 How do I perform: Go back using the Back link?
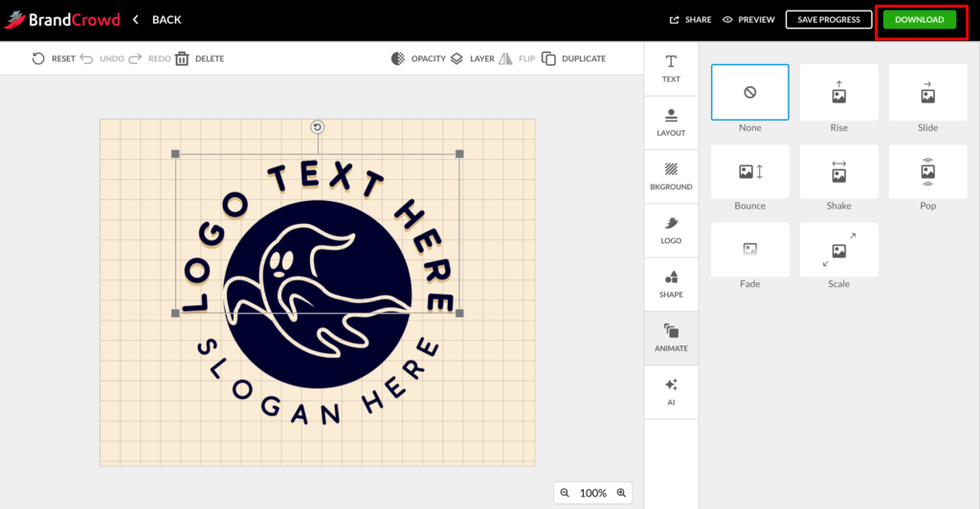coord(157,19)
